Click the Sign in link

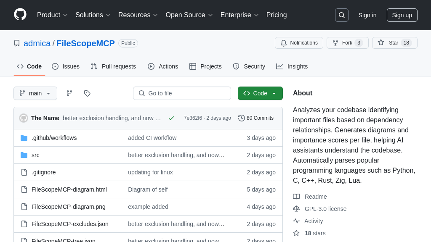coord(367,15)
